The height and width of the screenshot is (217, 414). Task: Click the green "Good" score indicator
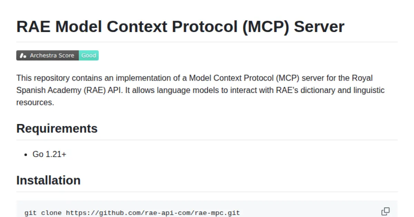89,55
